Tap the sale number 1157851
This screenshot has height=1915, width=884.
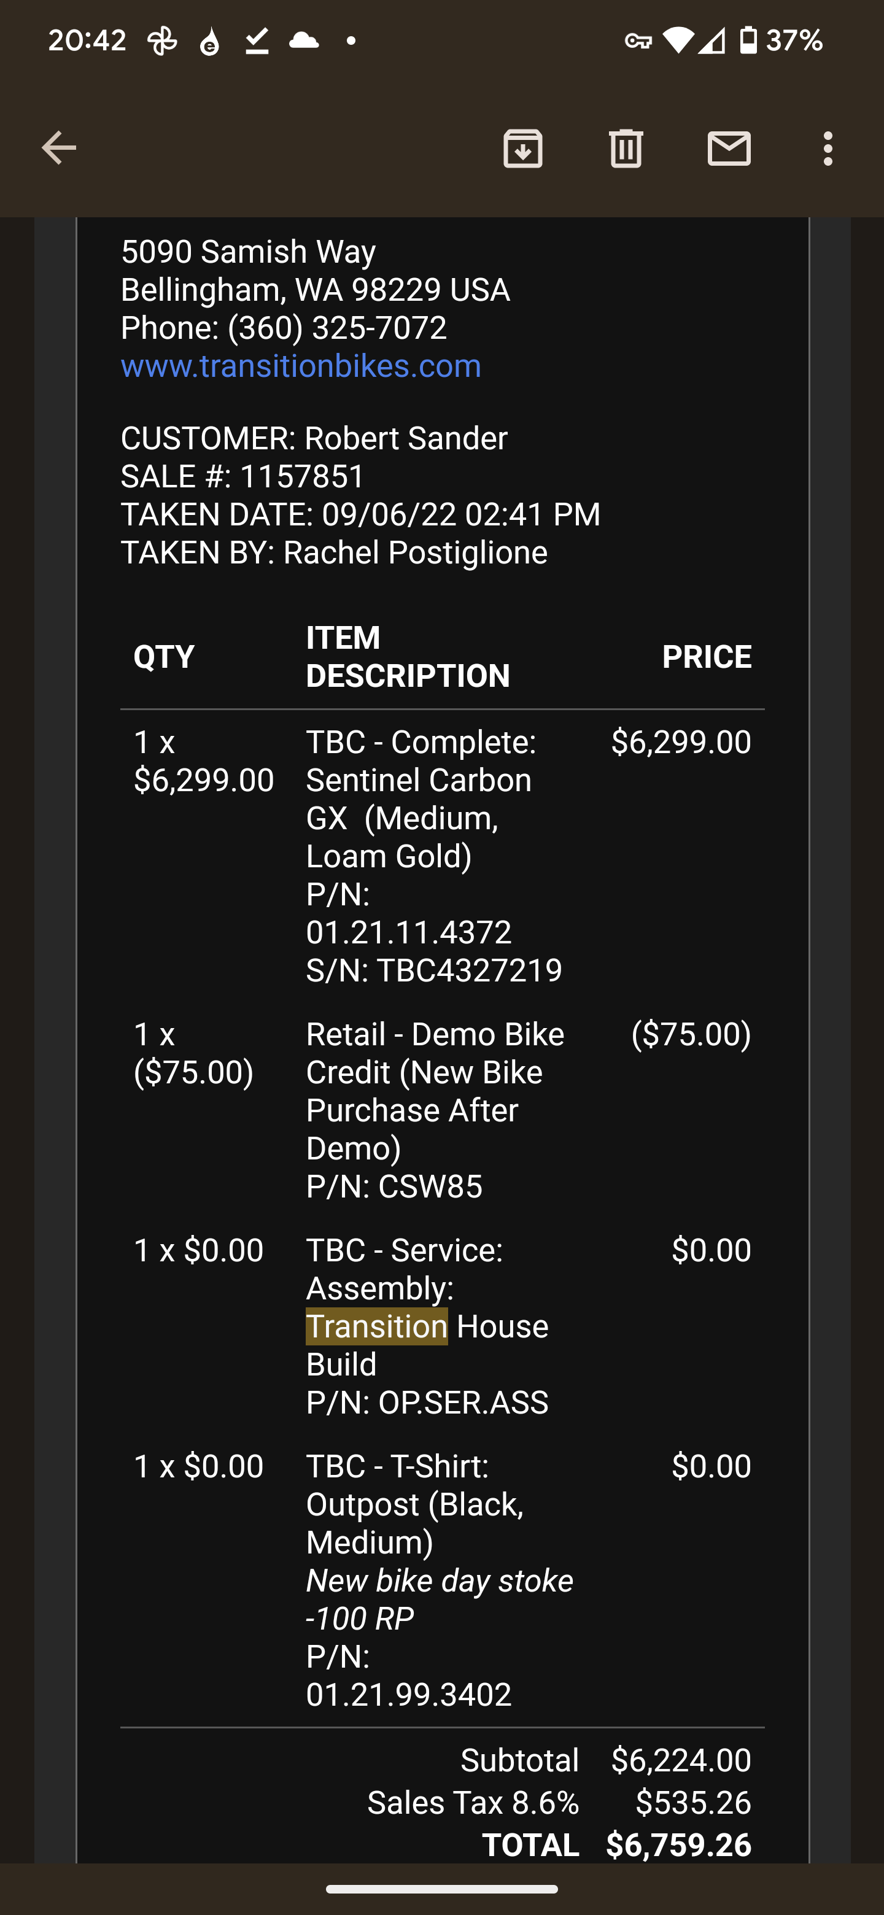point(302,476)
